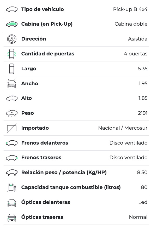Click the rear brakes car icon

coord(11,158)
